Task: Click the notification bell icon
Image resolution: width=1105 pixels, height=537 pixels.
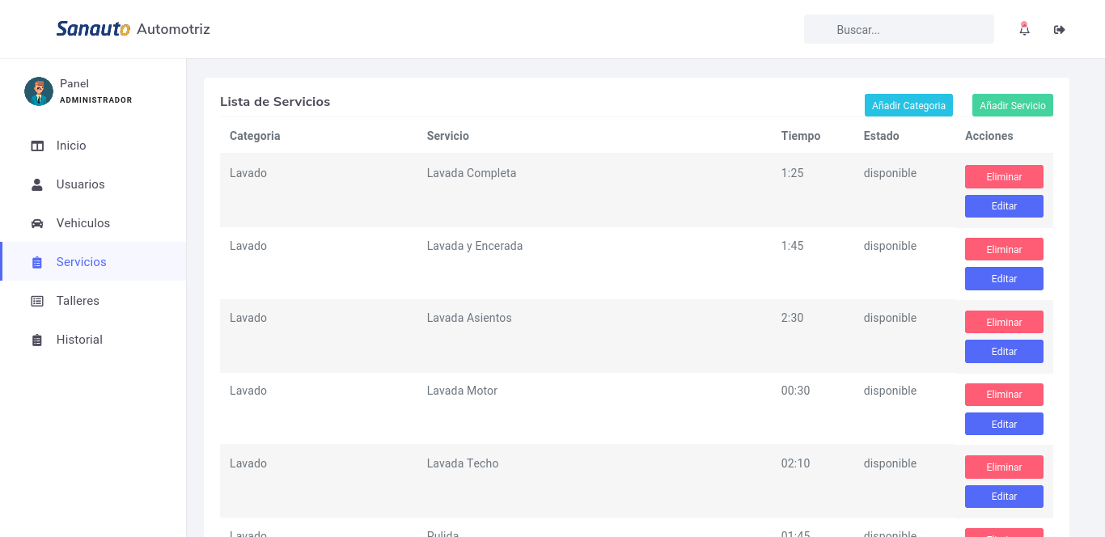Action: [x=1024, y=29]
